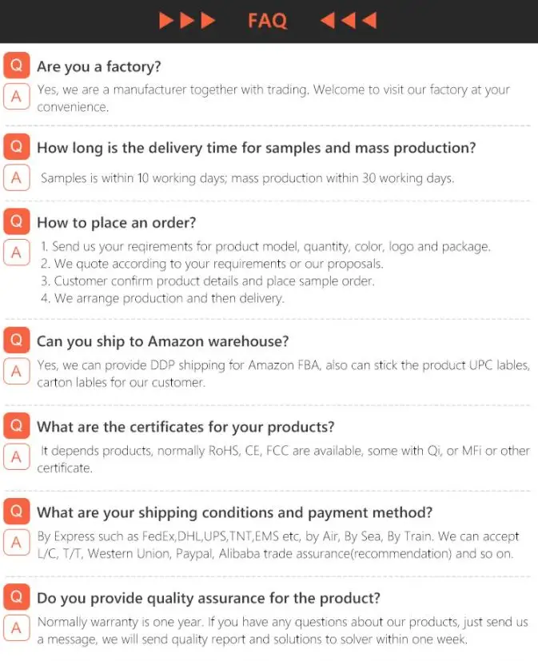Click the Q icon beside "How to place an order?"
538x661 pixels.
click(x=16, y=221)
